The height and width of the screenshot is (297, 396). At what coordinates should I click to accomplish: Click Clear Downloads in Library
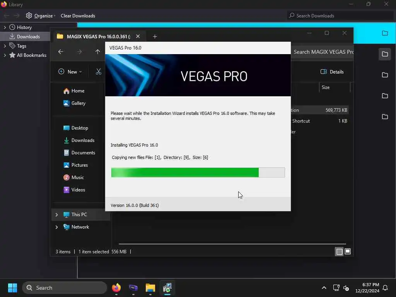coord(78,15)
